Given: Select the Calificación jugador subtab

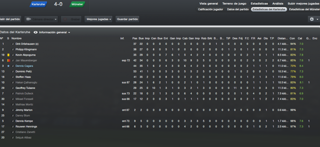Looking at the screenshot, I should click(210, 9).
